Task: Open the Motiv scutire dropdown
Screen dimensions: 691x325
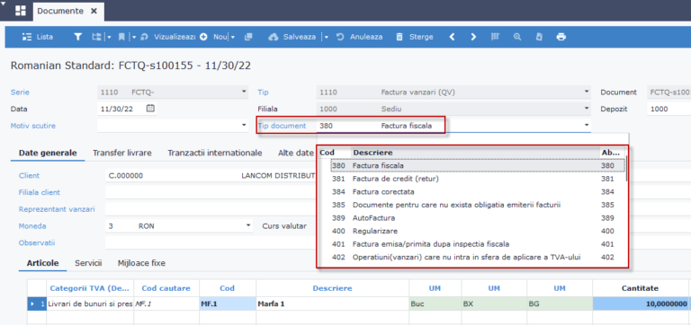Action: (244, 126)
